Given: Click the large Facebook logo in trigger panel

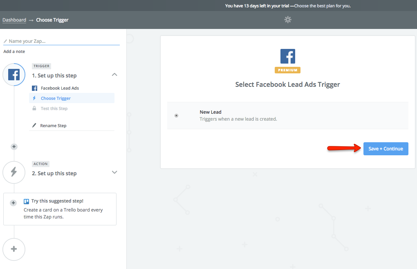Looking at the screenshot, I should click(288, 56).
